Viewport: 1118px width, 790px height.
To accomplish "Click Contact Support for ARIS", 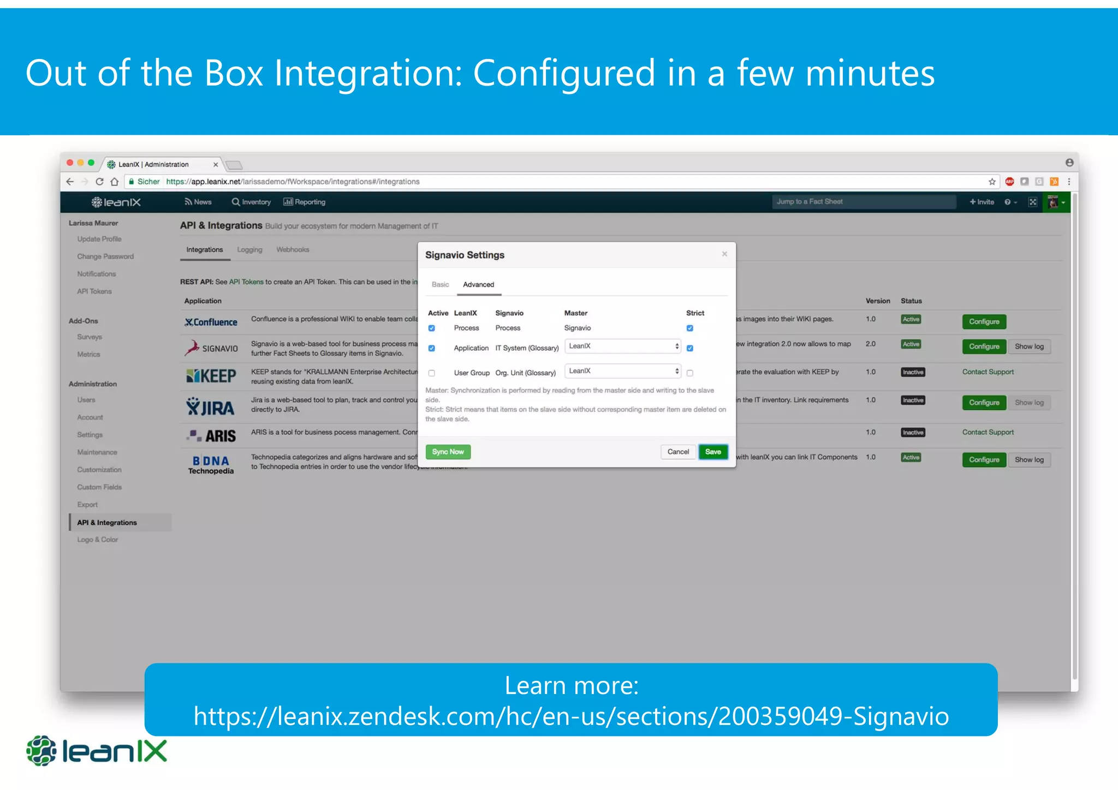I will click(988, 433).
